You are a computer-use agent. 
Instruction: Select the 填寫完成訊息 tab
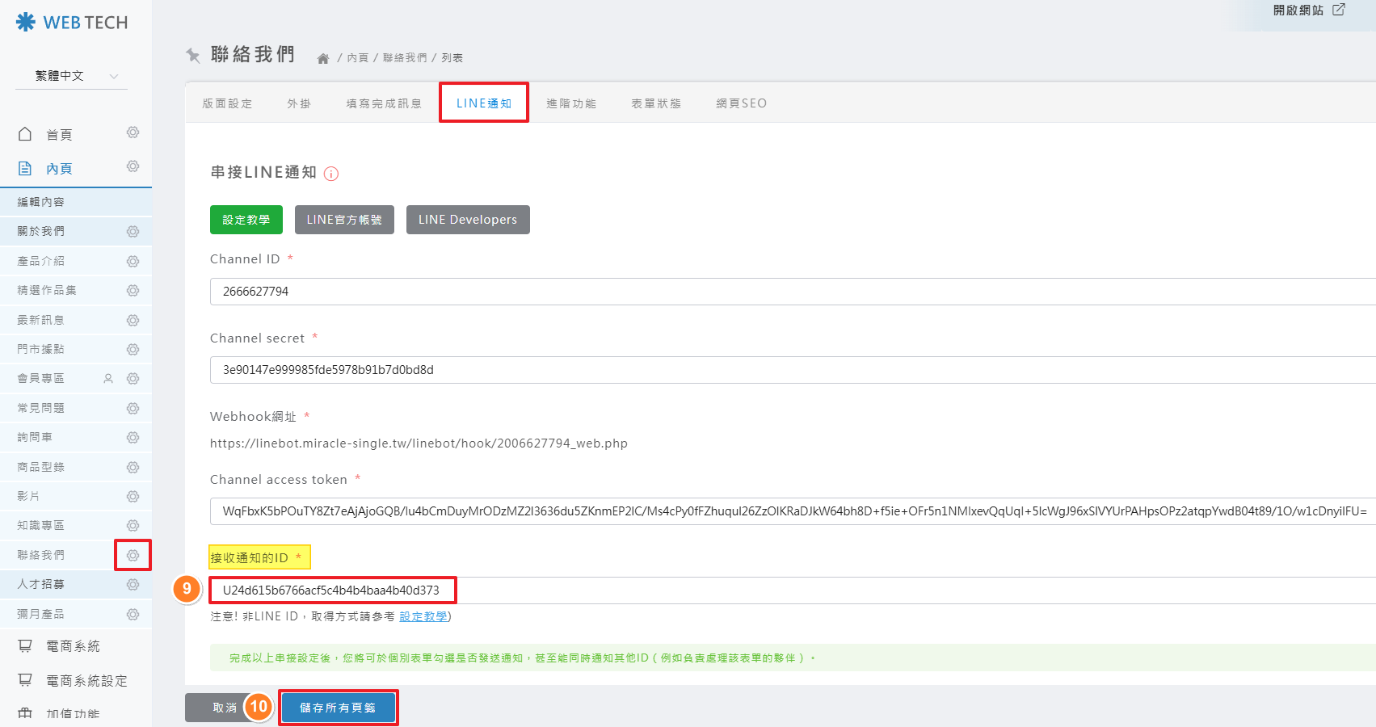[x=384, y=103]
